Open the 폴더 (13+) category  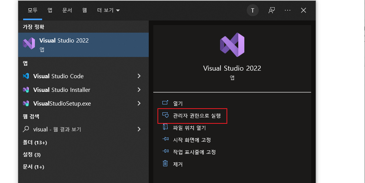[35, 142]
